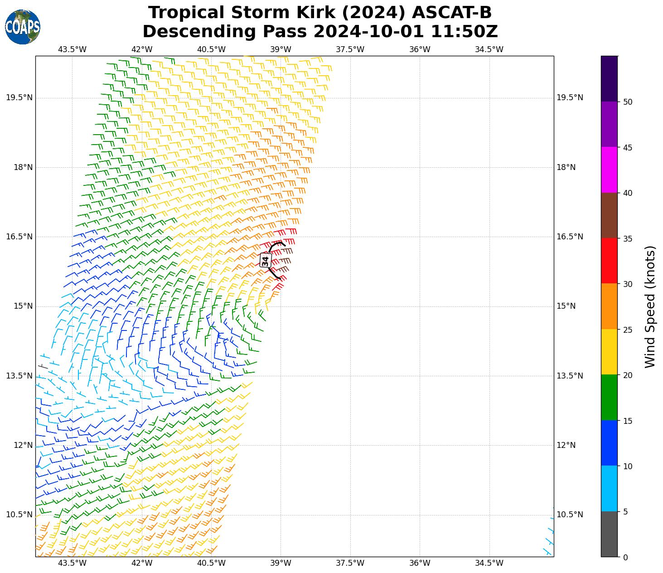Click the Wind Speed (knots) axis label
The height and width of the screenshot is (573, 663).
(650, 306)
